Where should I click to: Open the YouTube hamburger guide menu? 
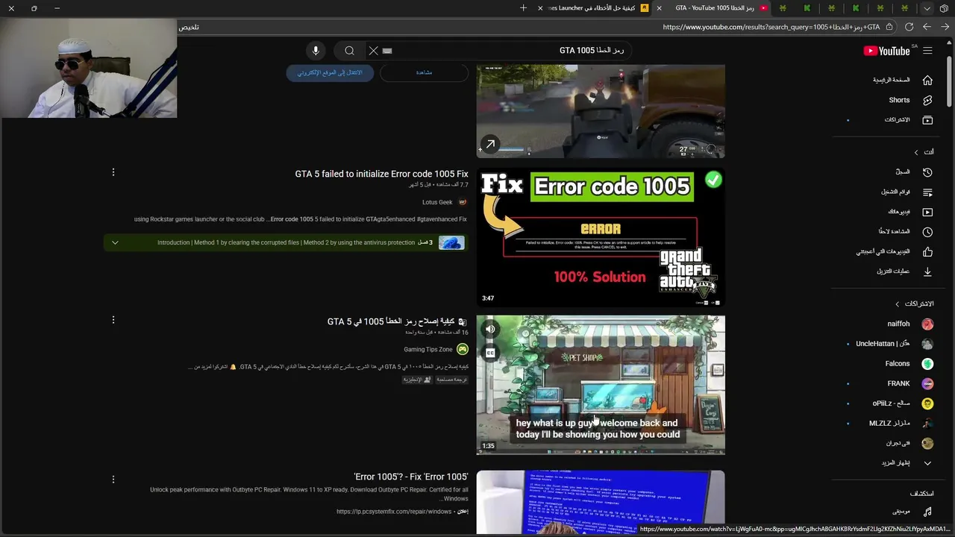(927, 51)
